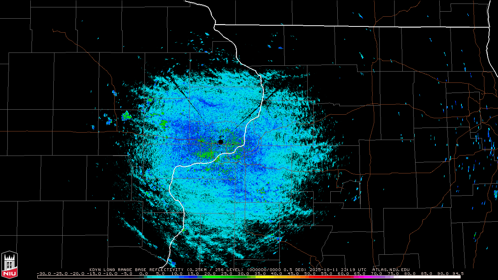Click the 94.5 label on the dBZ scale

coord(457,273)
